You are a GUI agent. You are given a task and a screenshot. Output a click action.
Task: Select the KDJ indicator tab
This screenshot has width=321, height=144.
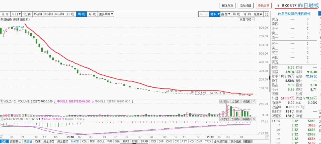click(85, 141)
